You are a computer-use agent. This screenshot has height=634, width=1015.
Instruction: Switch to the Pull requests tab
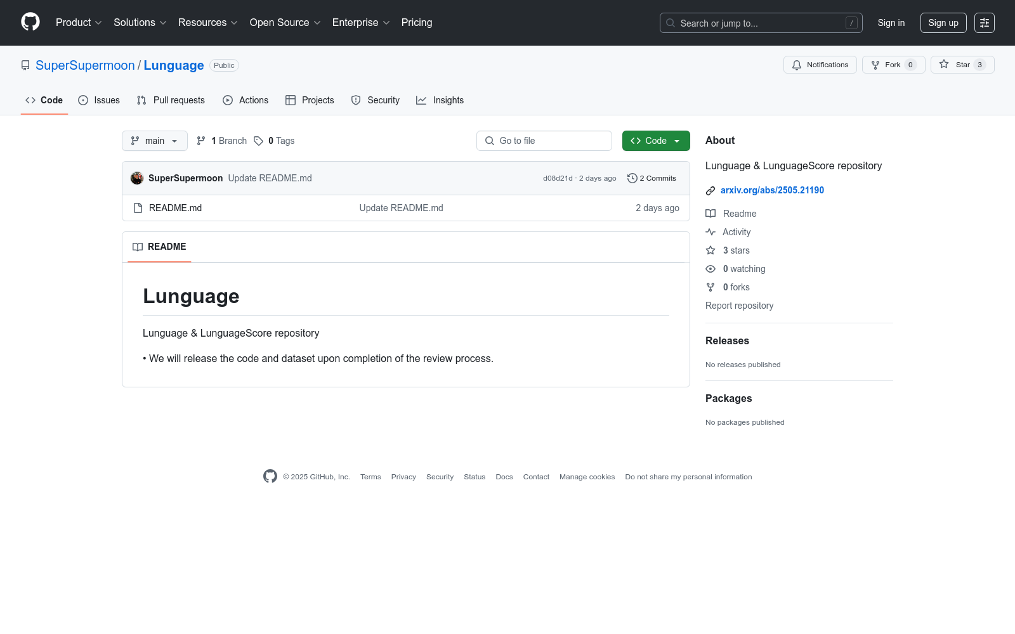pyautogui.click(x=171, y=100)
